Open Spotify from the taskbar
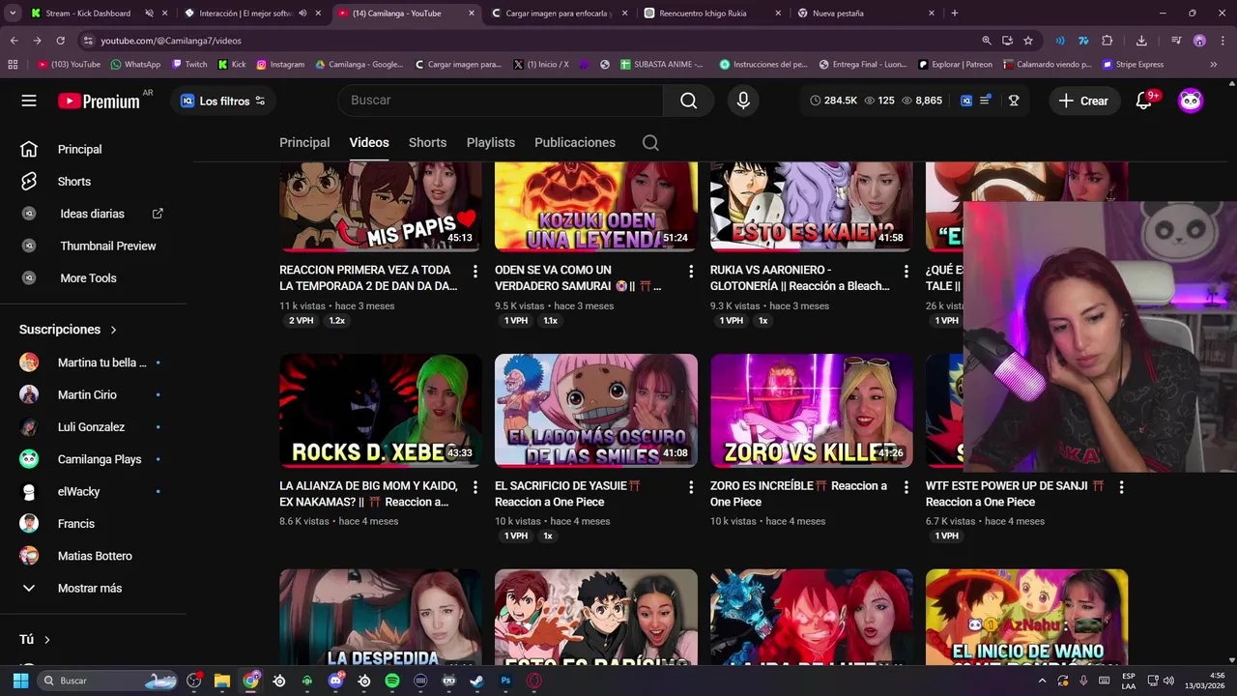Screen dimensions: 1237x696 [x=392, y=681]
